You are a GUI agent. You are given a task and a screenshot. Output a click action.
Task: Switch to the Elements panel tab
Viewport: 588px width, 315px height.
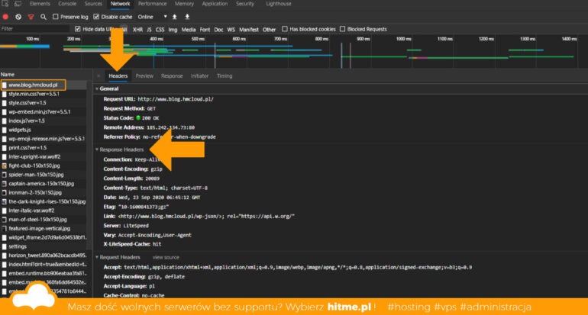[x=40, y=4]
